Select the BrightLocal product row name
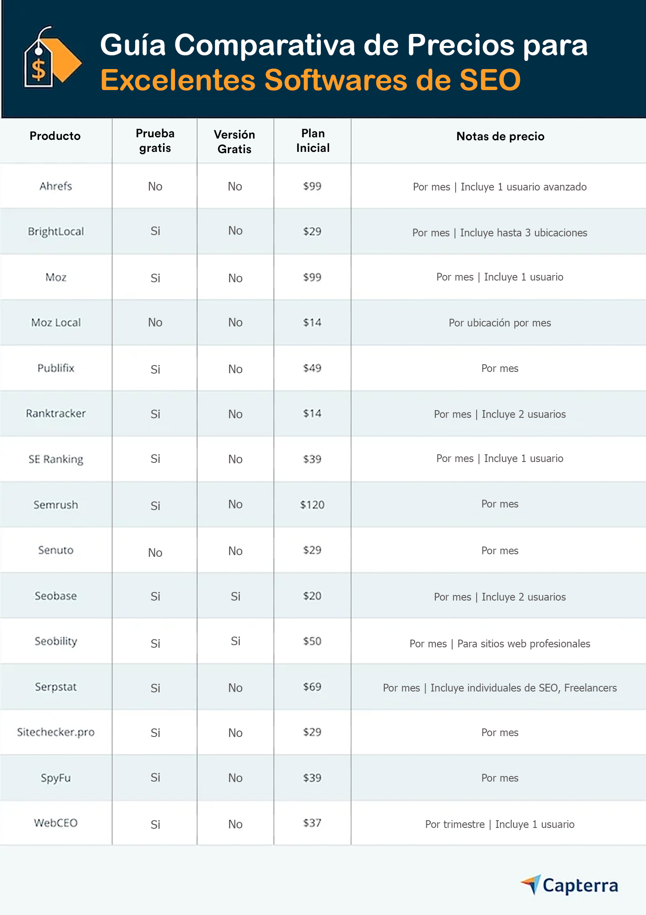This screenshot has height=915, width=646. (x=56, y=232)
